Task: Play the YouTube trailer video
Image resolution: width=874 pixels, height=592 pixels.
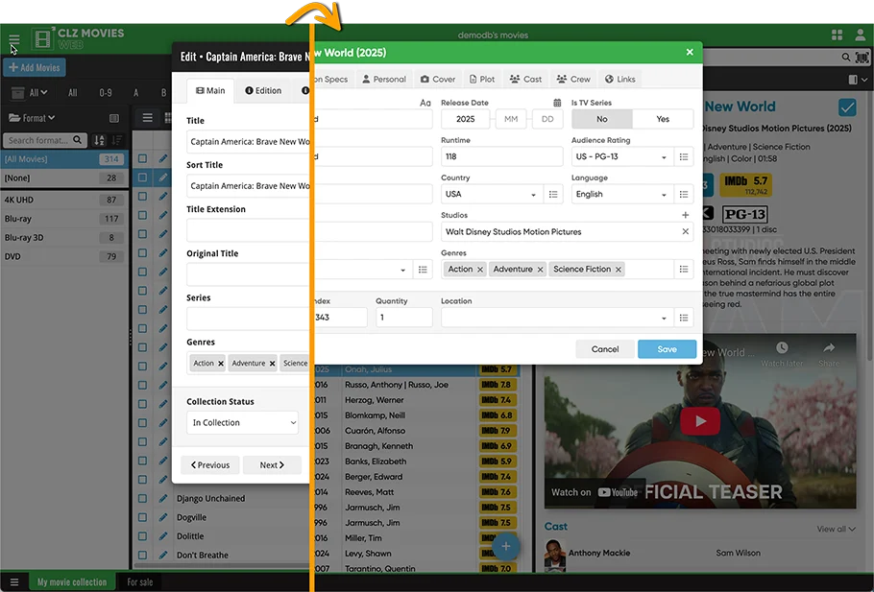Action: click(x=700, y=421)
